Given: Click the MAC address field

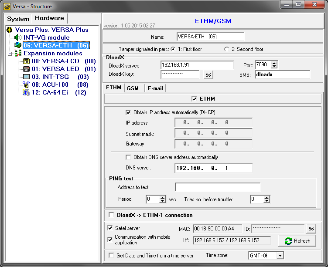Looking at the screenshot, I should click(217, 229).
